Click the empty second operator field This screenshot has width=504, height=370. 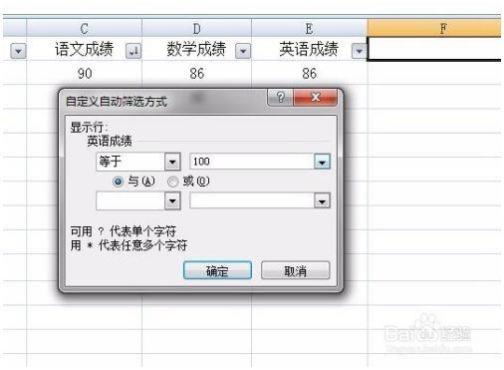pos(130,200)
